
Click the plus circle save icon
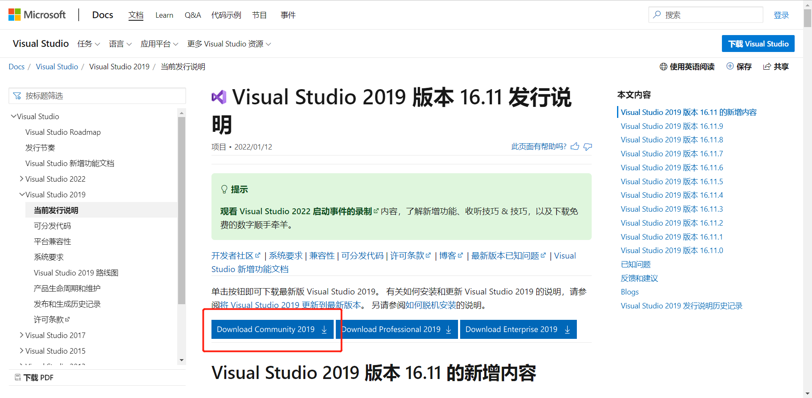click(x=730, y=66)
